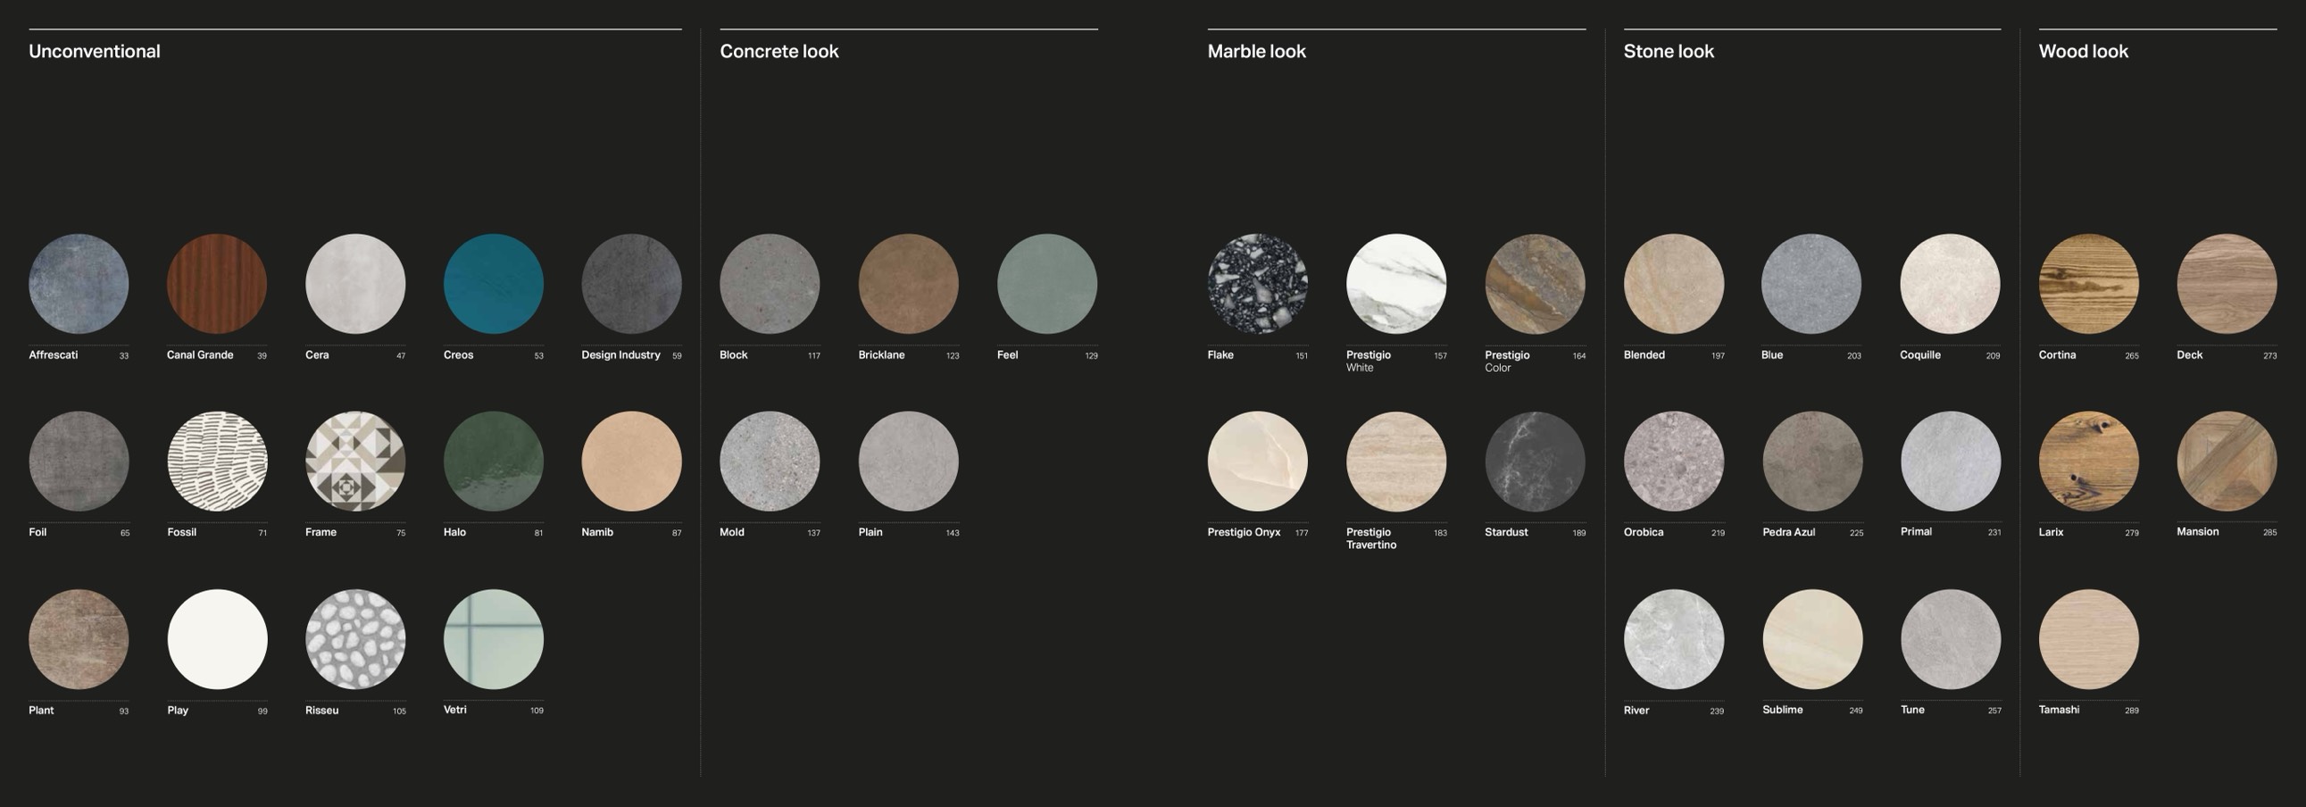Click the Prestigio Travertino label

[1370, 538]
